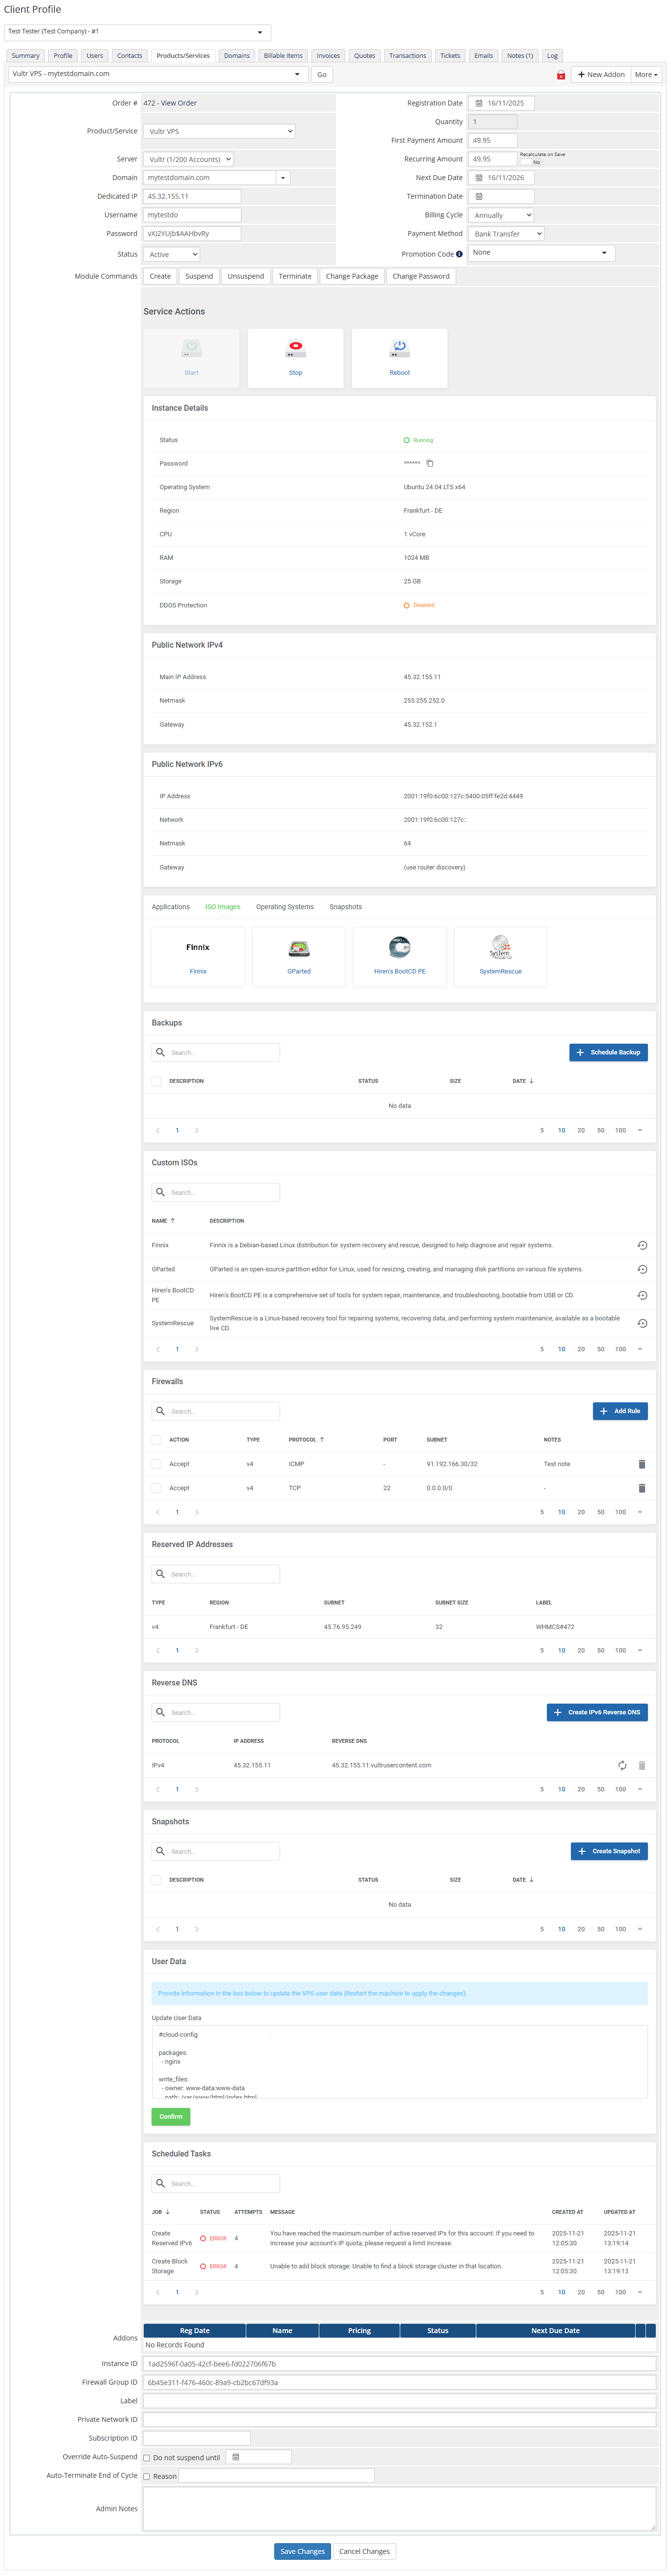Open the Notes (1) tab
Screen dimensions: 671x2576
click(x=520, y=56)
